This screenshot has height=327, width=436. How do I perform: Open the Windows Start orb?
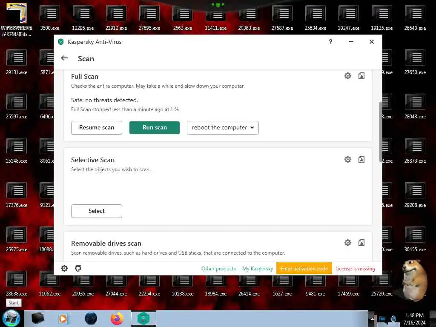pos(11,318)
